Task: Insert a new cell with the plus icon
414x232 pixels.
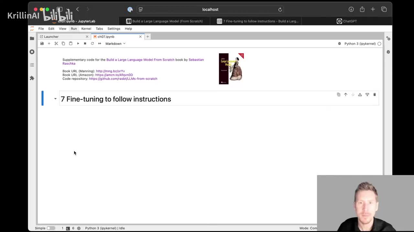Action: tap(49, 43)
